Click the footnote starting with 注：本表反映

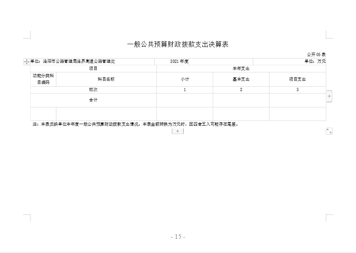click(x=136, y=124)
